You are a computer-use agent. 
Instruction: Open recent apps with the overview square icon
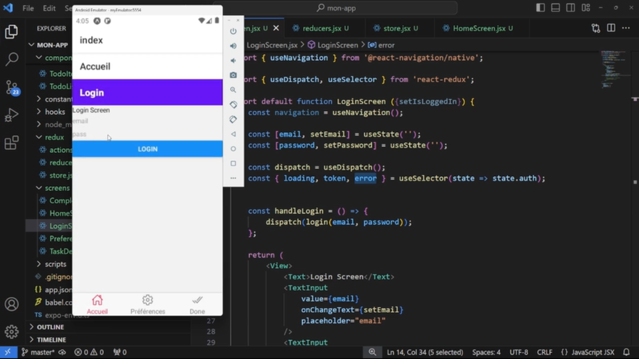click(x=233, y=164)
